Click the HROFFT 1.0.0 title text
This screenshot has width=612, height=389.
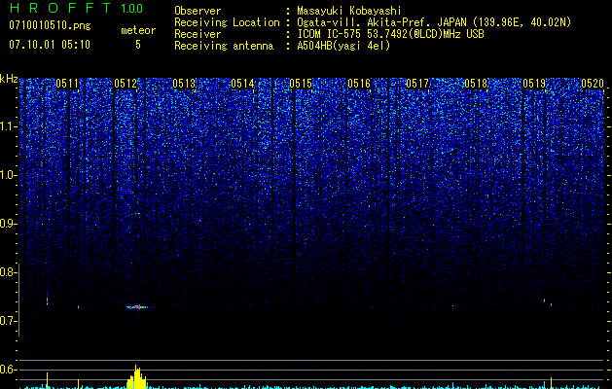click(76, 8)
